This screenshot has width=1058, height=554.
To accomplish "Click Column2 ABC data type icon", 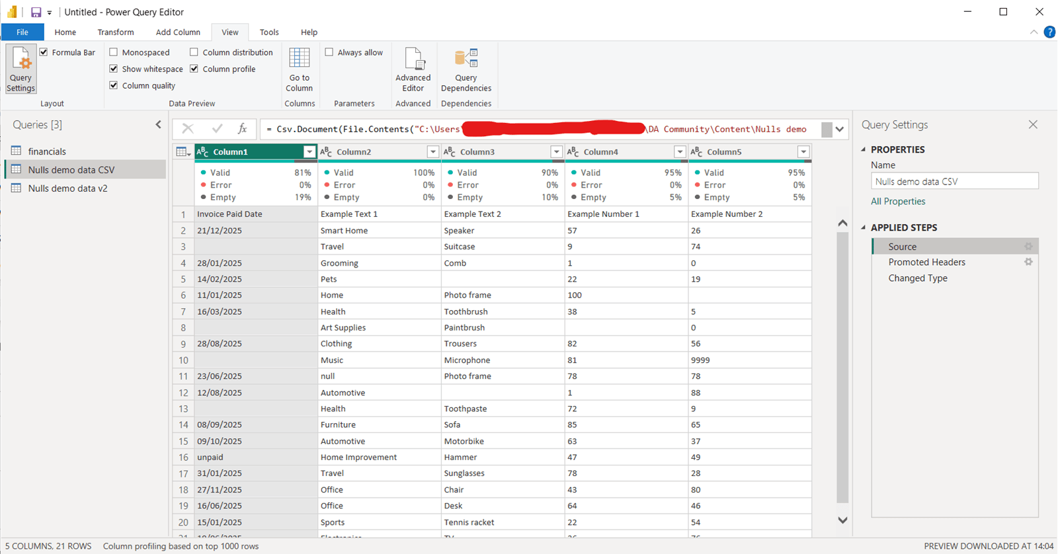I will click(326, 152).
